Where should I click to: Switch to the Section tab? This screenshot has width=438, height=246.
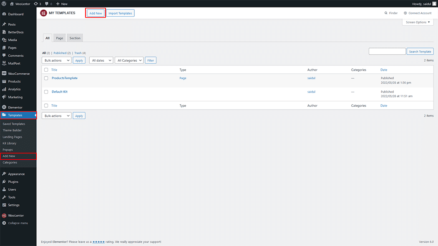(75, 38)
